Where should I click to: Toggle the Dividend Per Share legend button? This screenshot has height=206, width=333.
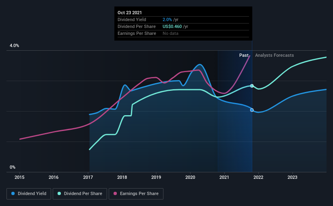tap(82, 194)
